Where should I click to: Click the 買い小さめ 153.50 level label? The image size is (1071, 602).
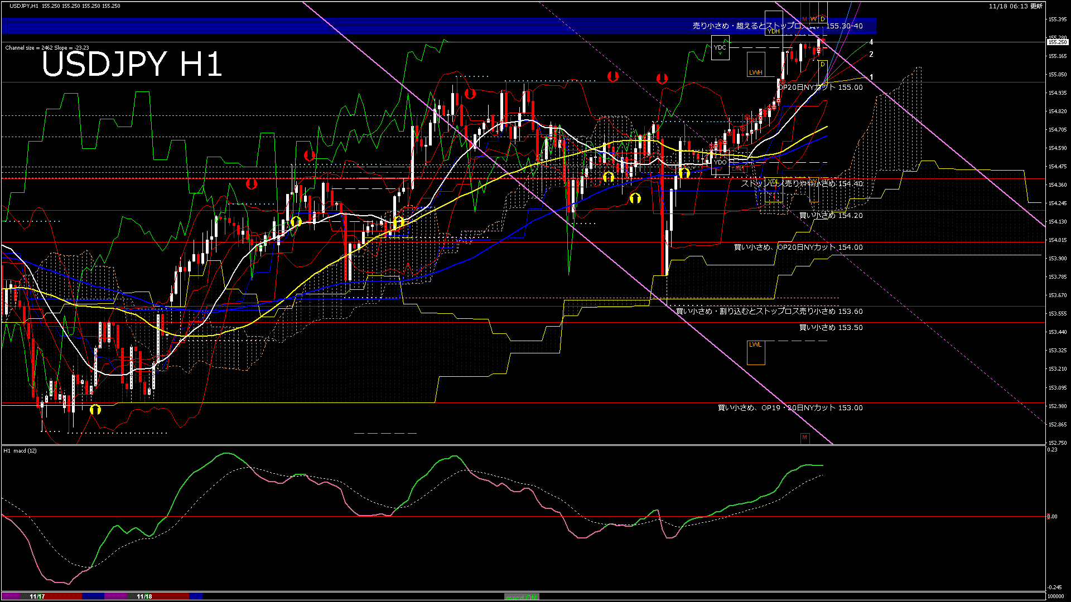point(831,328)
